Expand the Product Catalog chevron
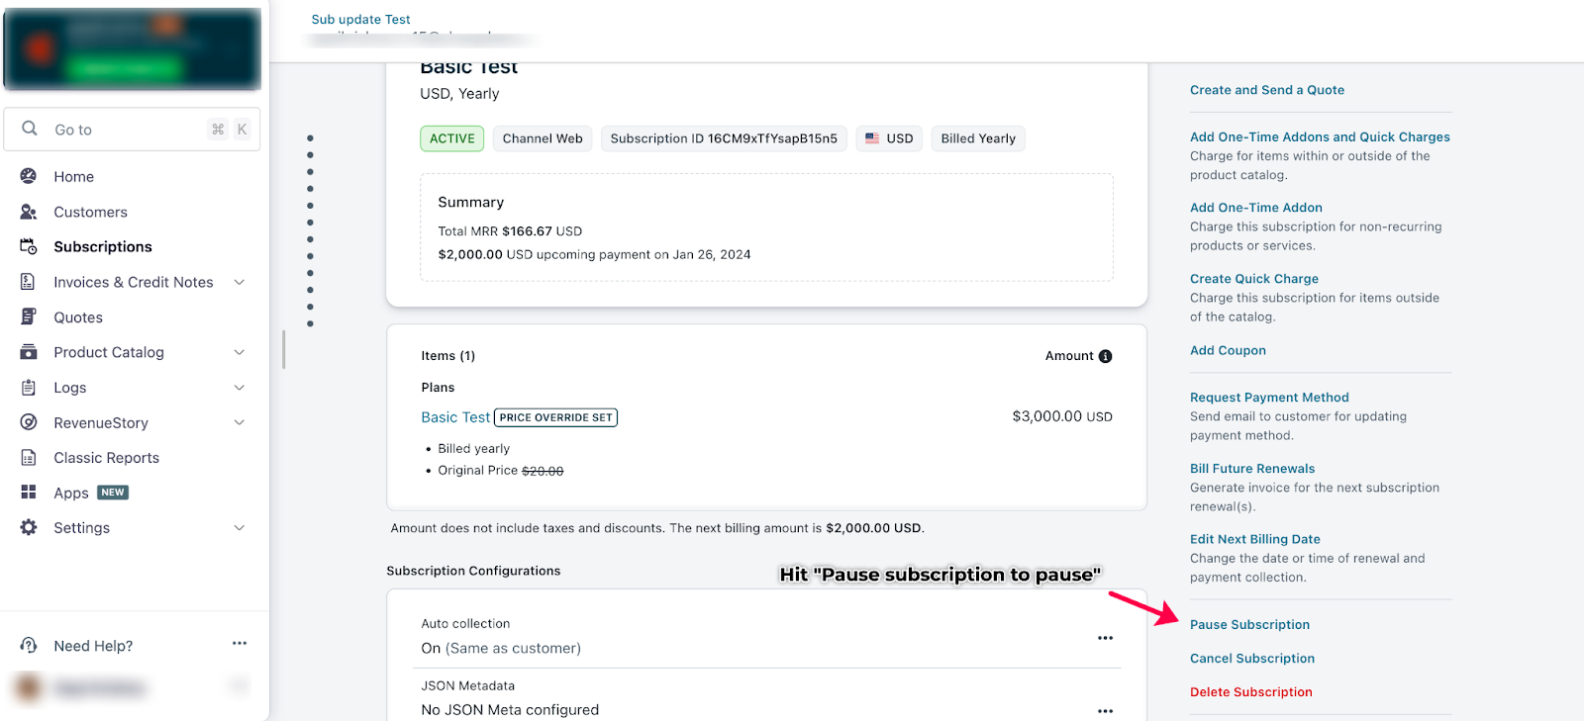1584x721 pixels. coord(239,352)
